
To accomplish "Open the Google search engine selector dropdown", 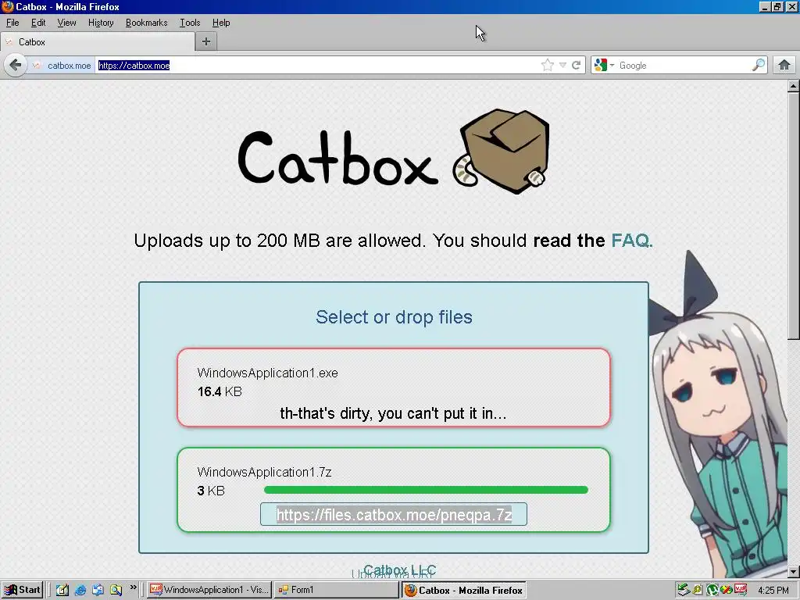I will point(604,66).
